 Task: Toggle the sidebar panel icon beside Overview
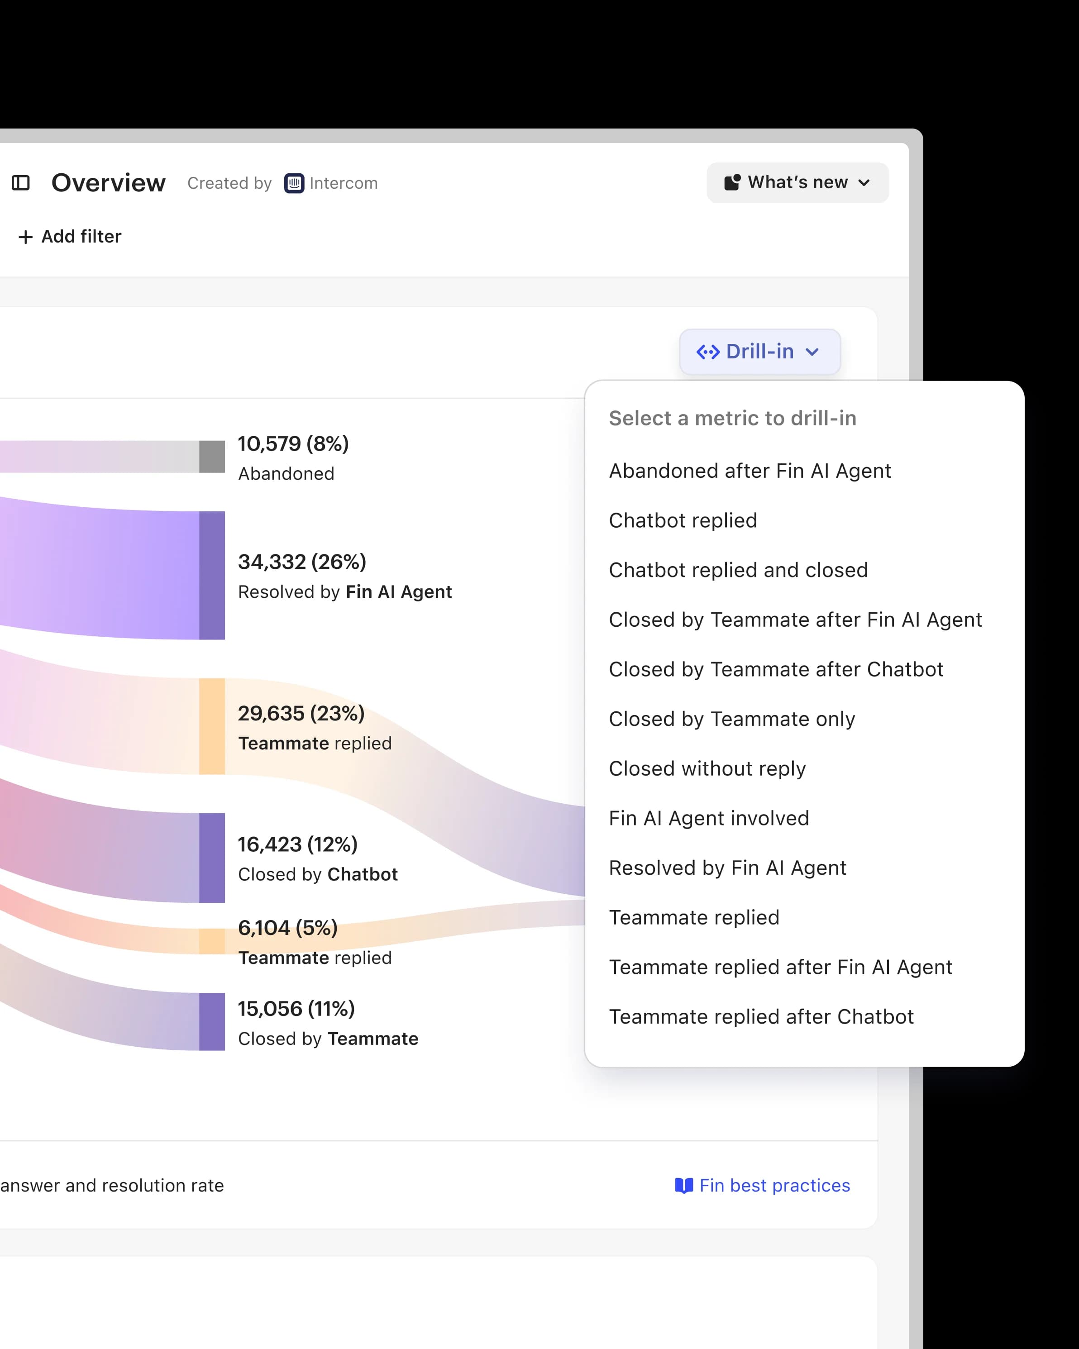click(x=21, y=183)
